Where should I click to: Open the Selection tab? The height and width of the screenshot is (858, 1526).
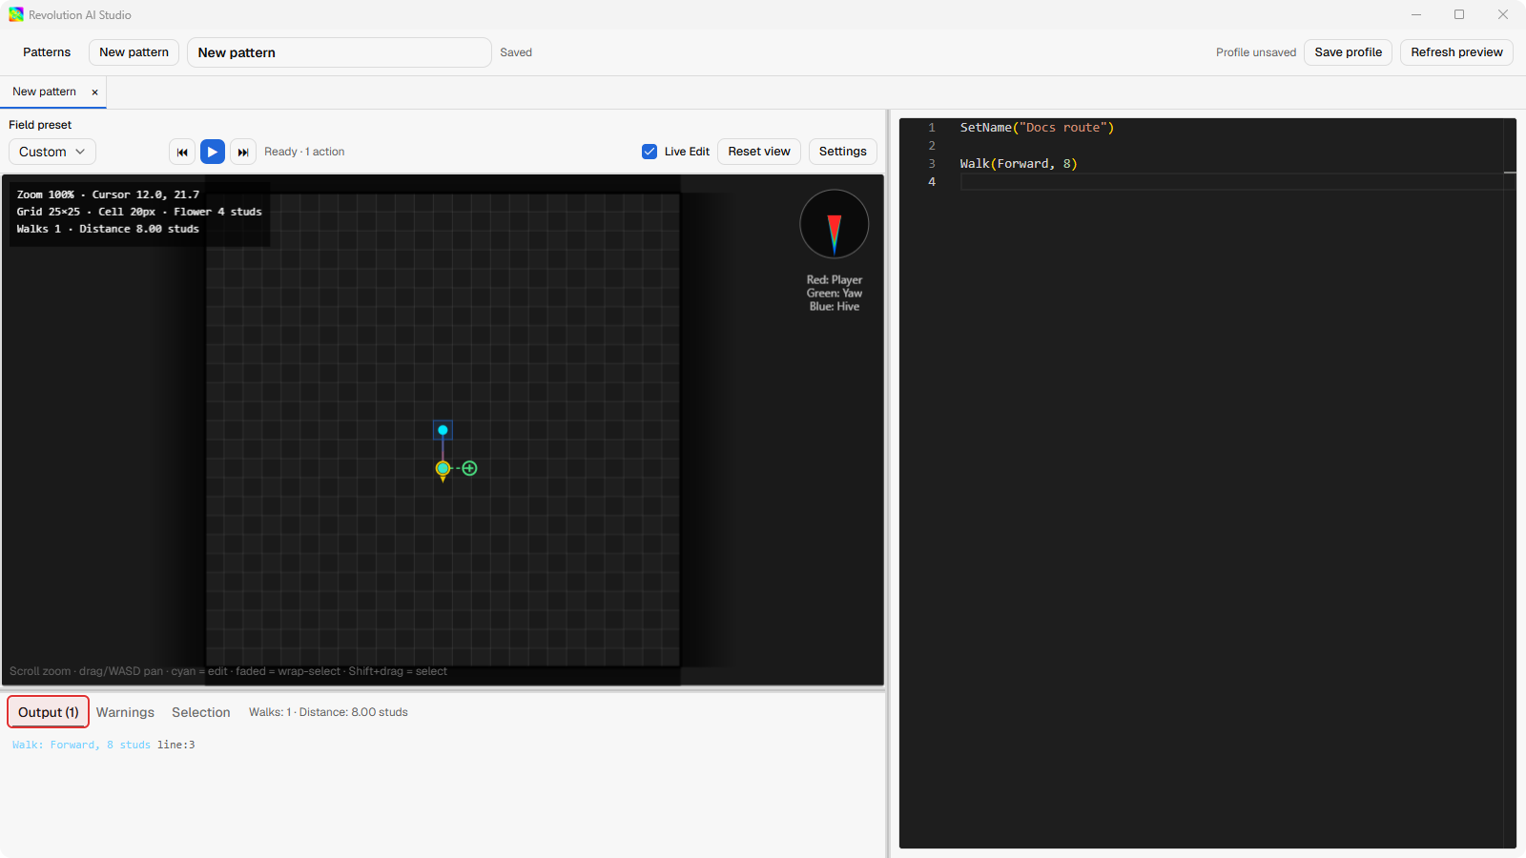pos(201,712)
